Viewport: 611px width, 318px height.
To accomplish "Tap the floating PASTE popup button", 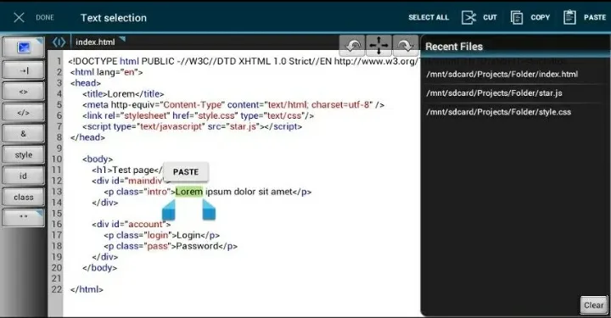I will (x=186, y=172).
